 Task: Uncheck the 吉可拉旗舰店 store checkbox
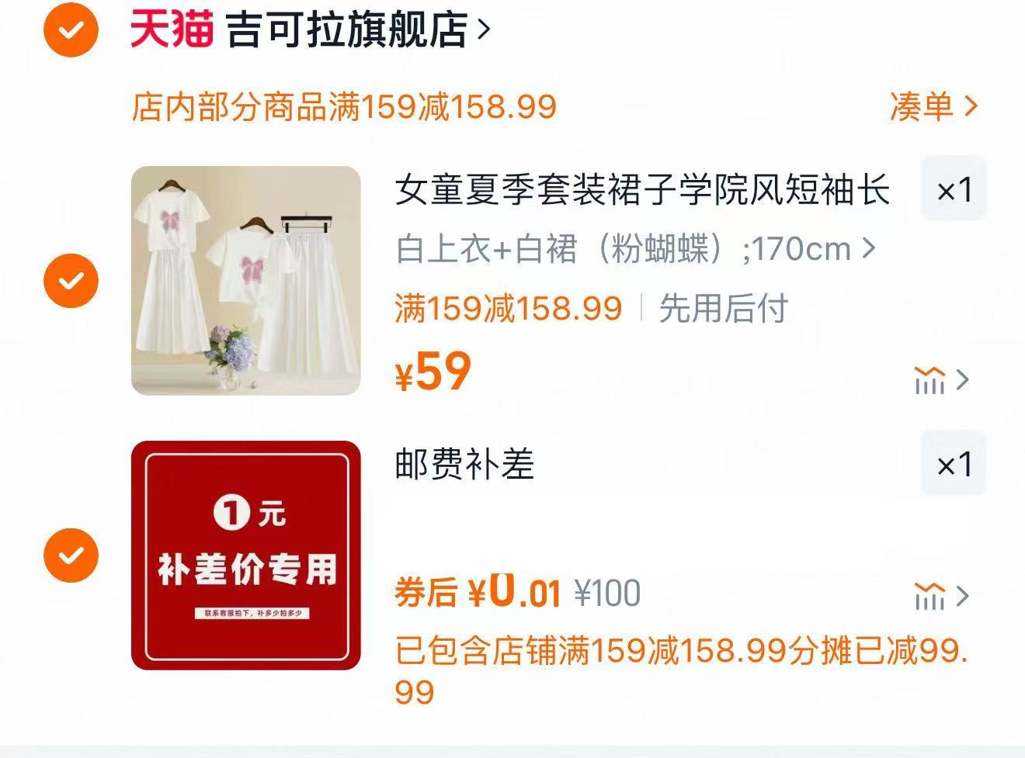[71, 30]
